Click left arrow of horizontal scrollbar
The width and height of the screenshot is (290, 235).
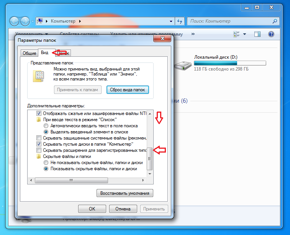pyautogui.click(x=31, y=180)
